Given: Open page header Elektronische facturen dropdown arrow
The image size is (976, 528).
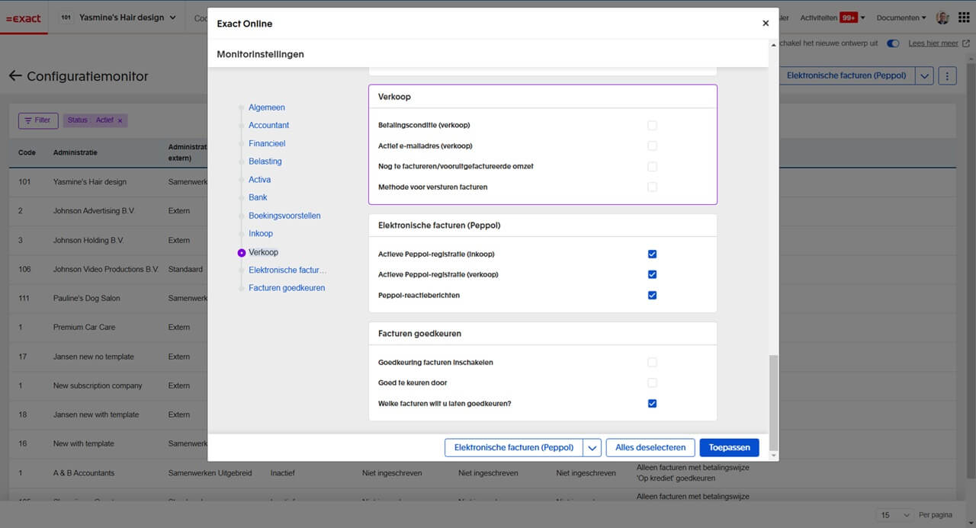Looking at the screenshot, I should tap(924, 75).
